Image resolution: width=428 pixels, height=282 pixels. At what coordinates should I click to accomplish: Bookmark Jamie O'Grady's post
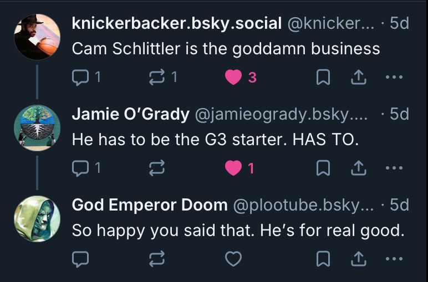click(322, 168)
